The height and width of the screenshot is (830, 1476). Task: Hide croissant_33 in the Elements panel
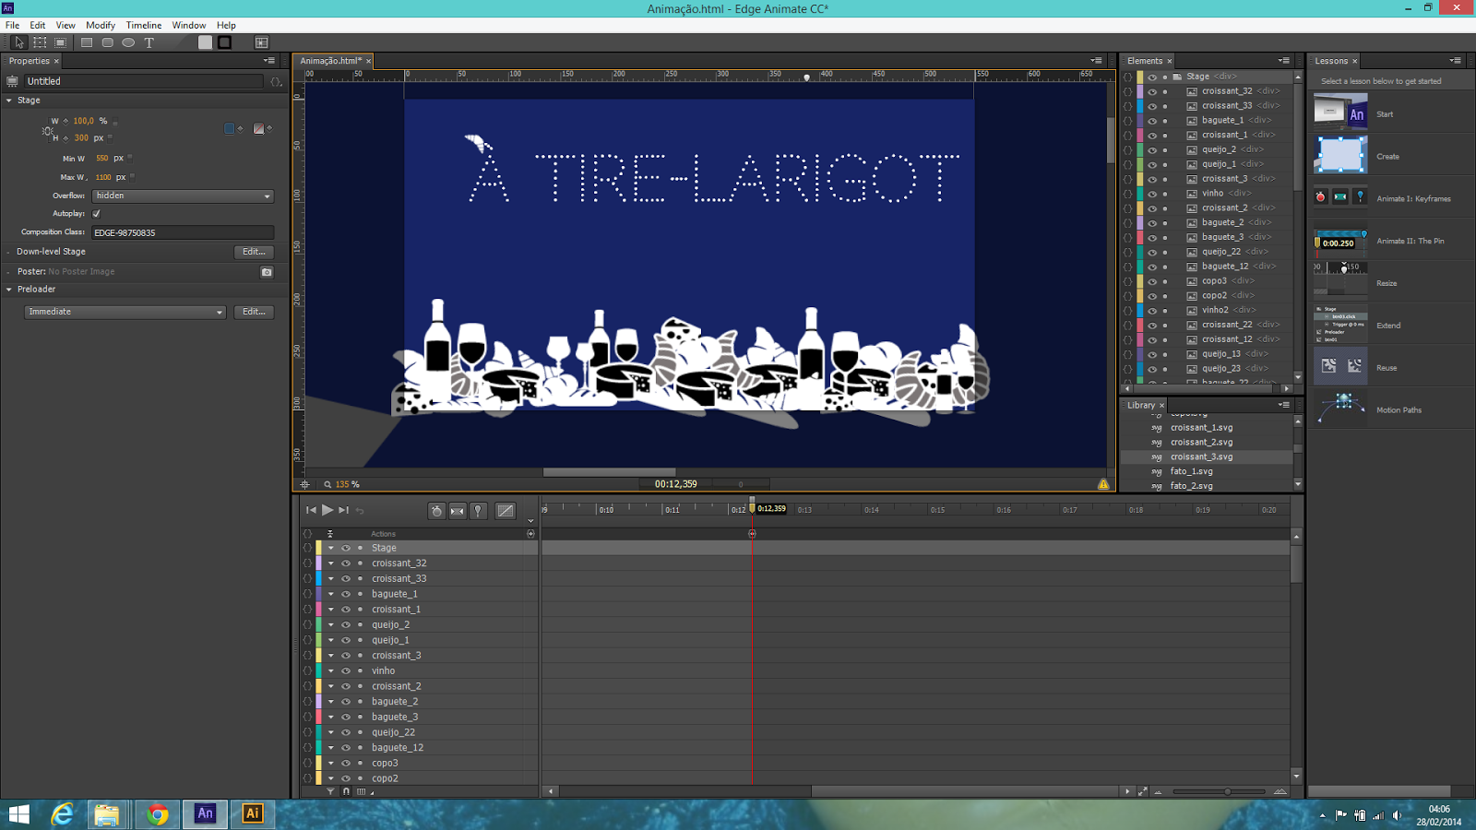tap(1152, 106)
